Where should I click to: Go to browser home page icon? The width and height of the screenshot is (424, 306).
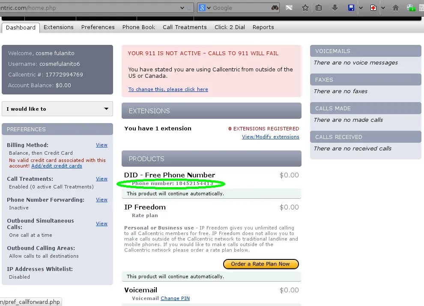396,8
